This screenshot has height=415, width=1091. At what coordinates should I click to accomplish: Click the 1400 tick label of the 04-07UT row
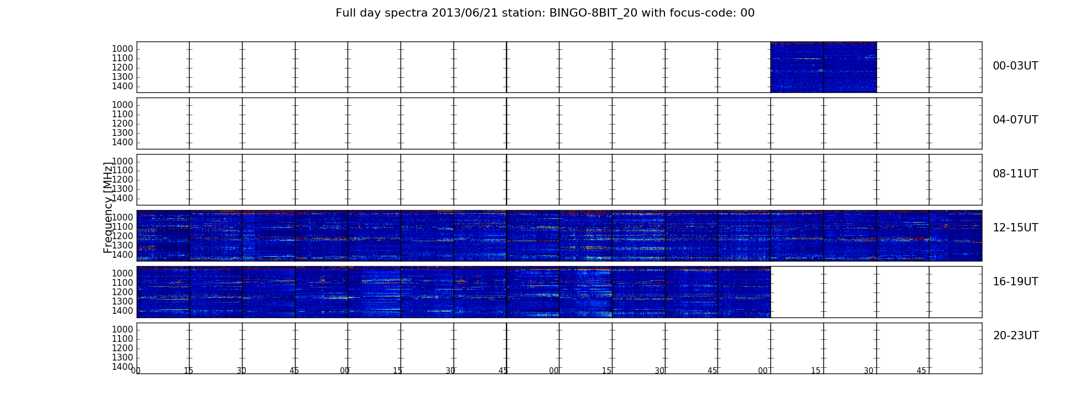[123, 142]
